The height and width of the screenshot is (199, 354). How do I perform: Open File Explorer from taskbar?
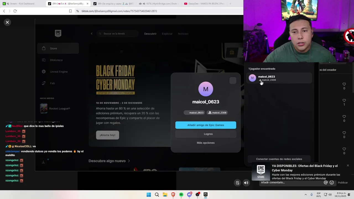point(165,195)
